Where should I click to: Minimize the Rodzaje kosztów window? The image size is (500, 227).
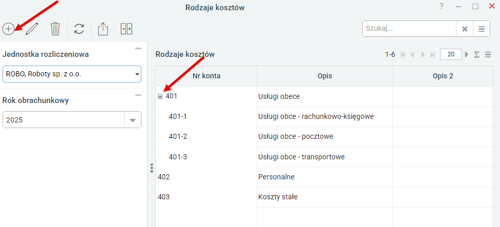pos(459,6)
